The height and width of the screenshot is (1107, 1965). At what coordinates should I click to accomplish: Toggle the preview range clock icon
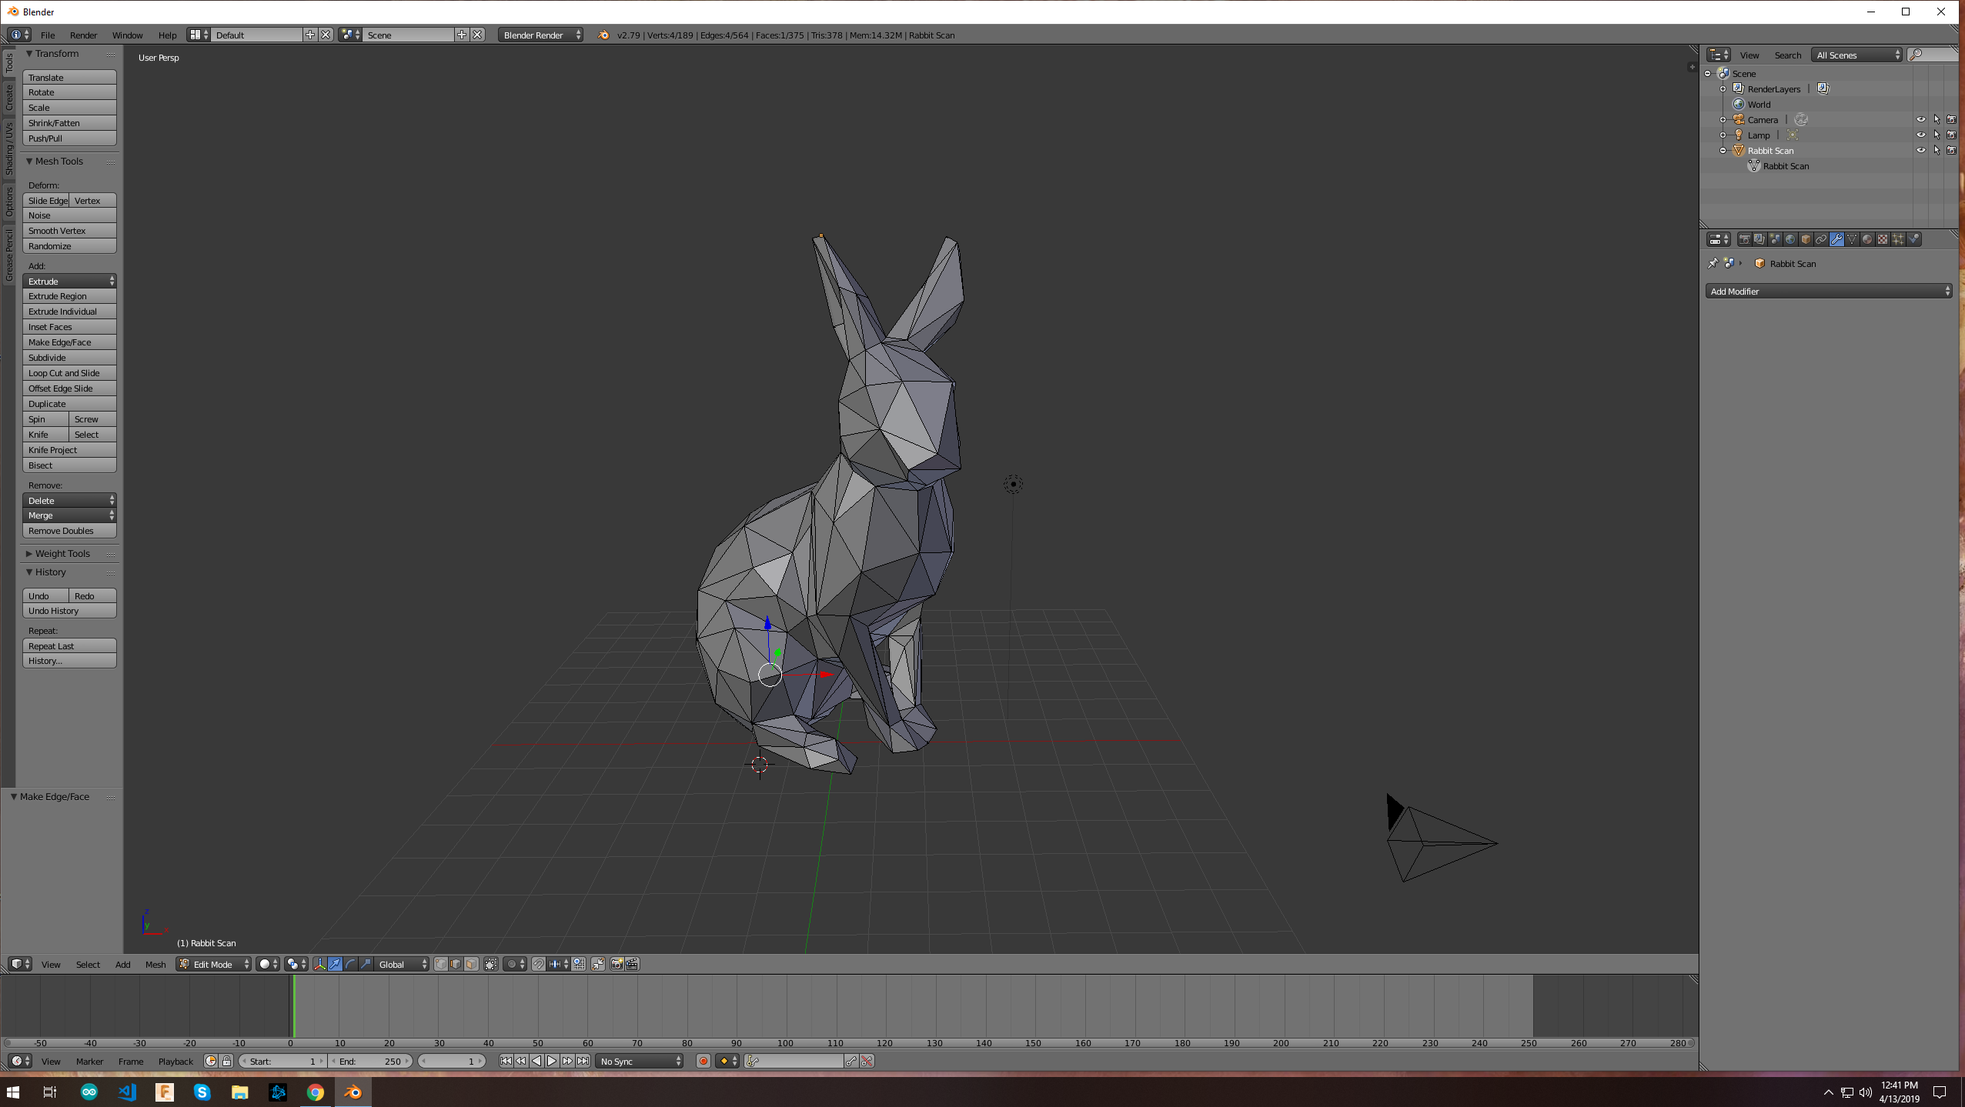pyautogui.click(x=211, y=1061)
